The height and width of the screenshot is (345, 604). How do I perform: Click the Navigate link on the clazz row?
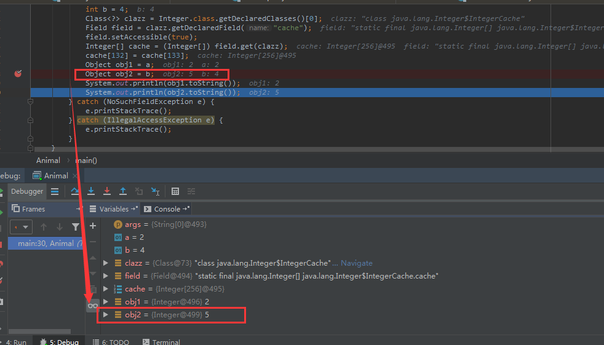[x=356, y=263]
